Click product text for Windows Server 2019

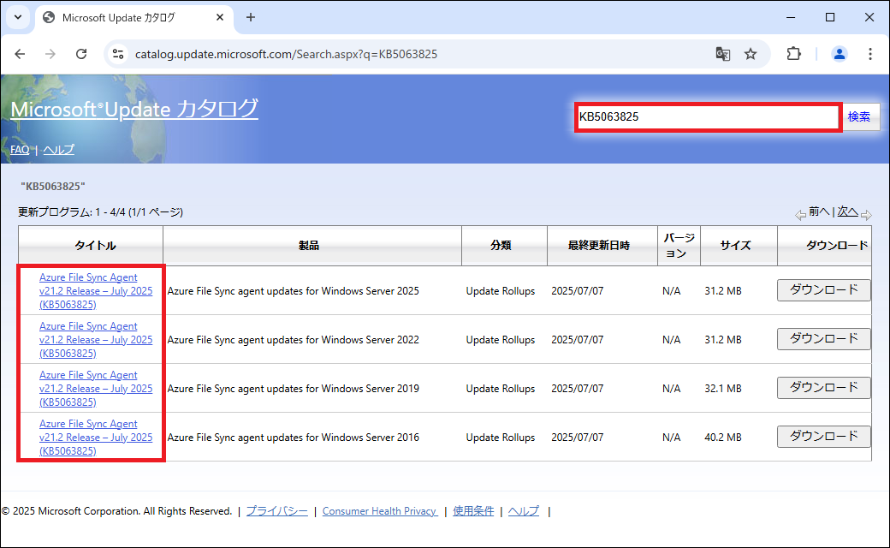click(x=293, y=389)
